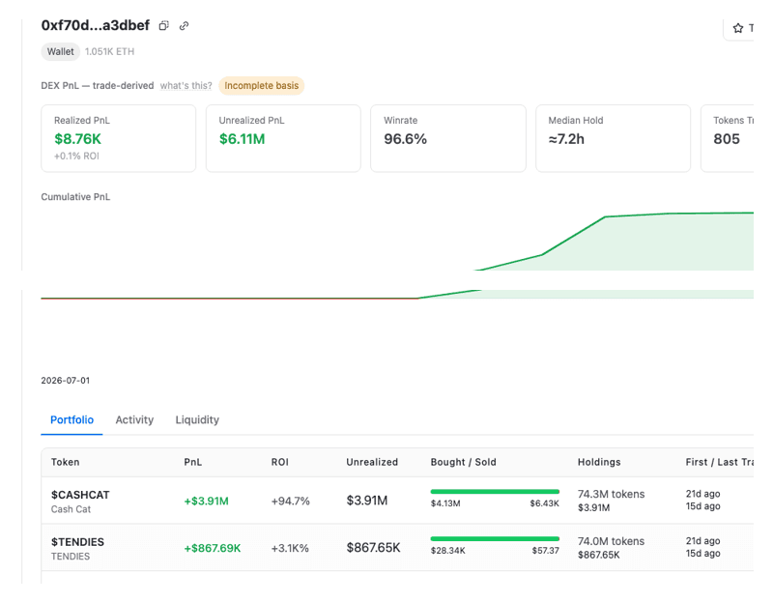The height and width of the screenshot is (603, 773).
Task: Click the 74.0M tokens holdings cell
Action: pyautogui.click(x=611, y=548)
